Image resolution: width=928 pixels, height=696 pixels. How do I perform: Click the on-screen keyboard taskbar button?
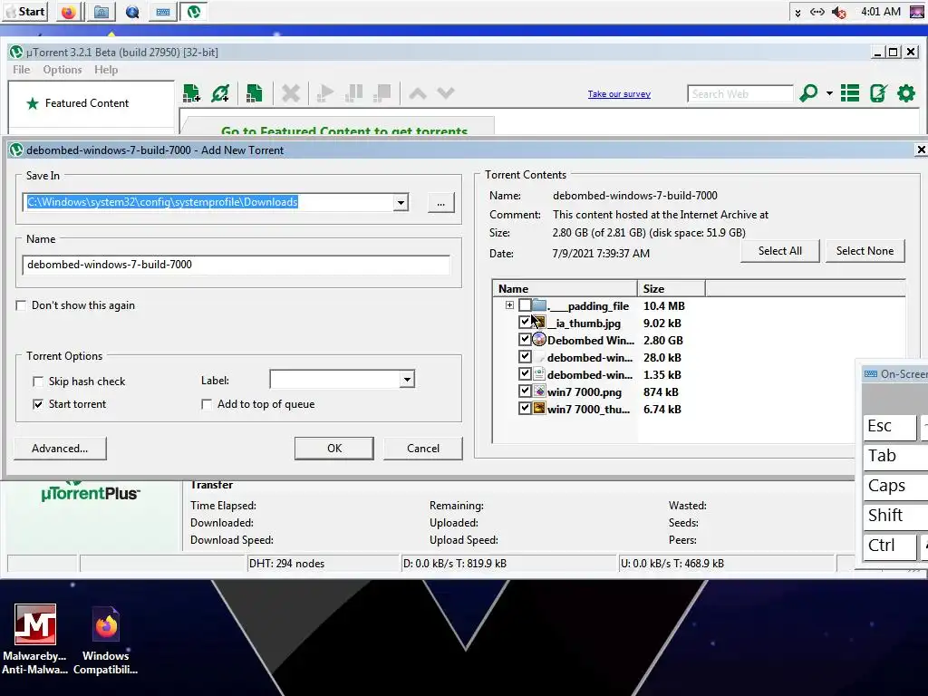[x=163, y=12]
